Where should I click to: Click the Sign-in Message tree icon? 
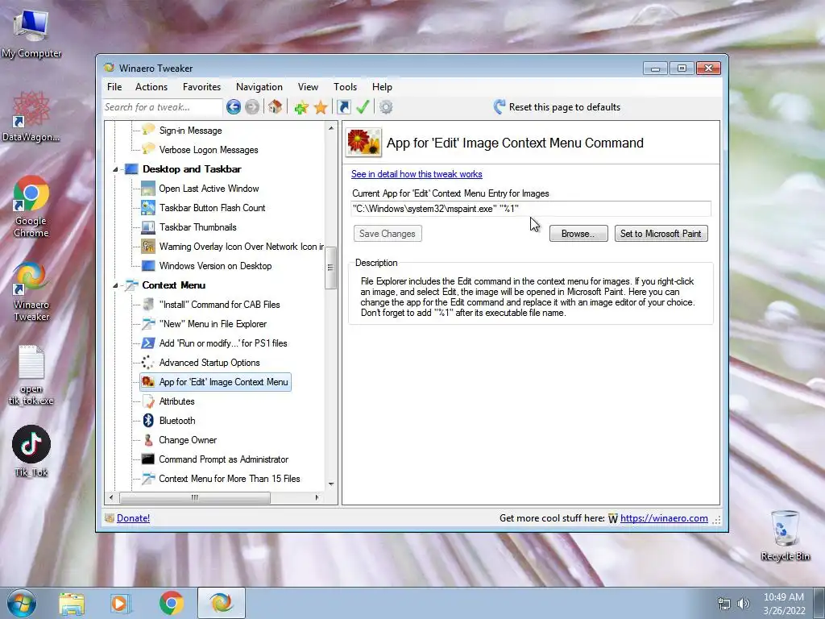click(x=148, y=130)
